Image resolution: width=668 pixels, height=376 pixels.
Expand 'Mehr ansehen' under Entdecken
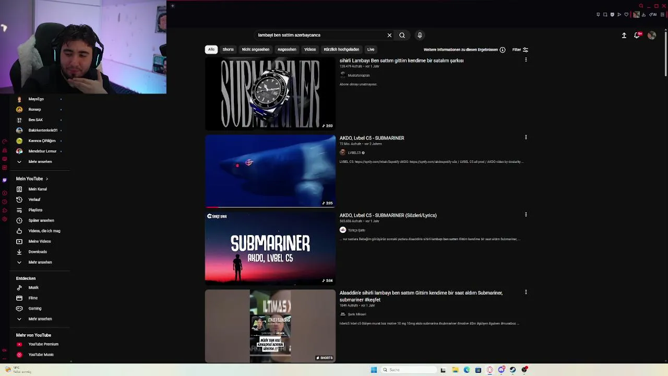pos(39,319)
